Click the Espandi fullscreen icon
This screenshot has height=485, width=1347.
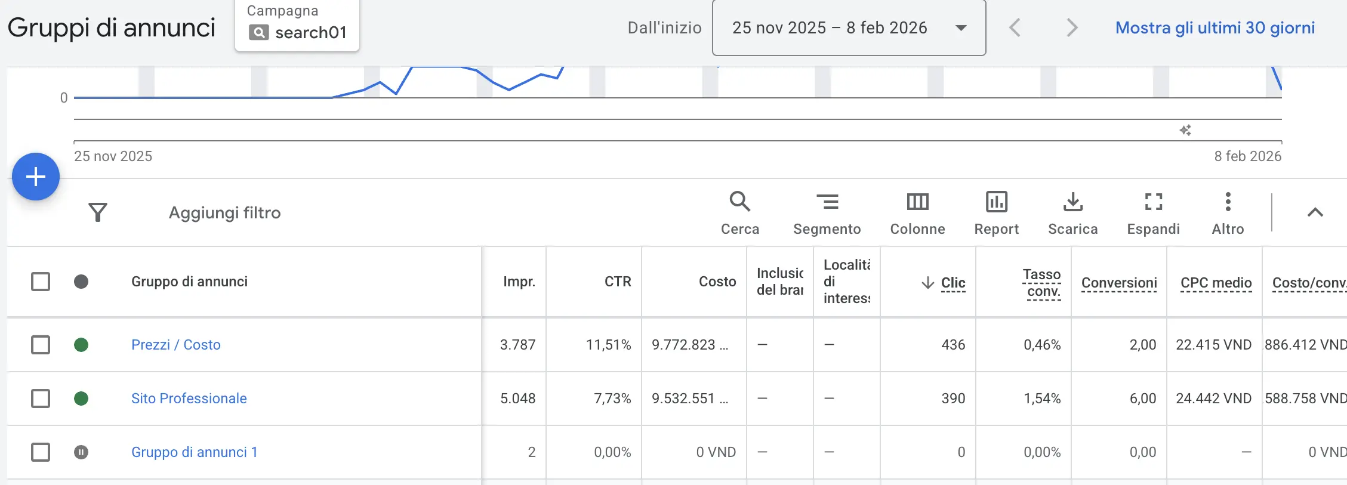1153,202
